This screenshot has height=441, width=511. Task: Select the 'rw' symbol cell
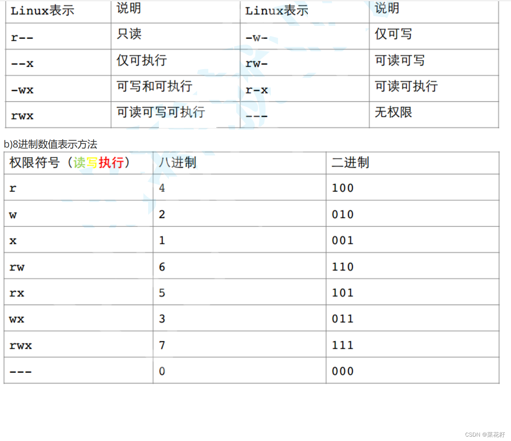(78, 266)
